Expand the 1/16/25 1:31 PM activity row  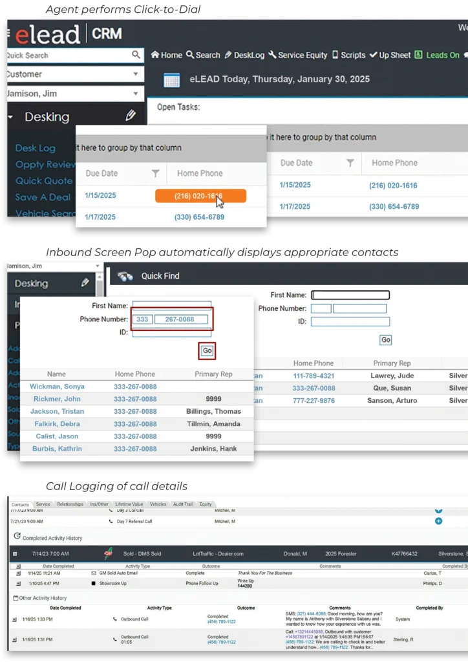14,639
